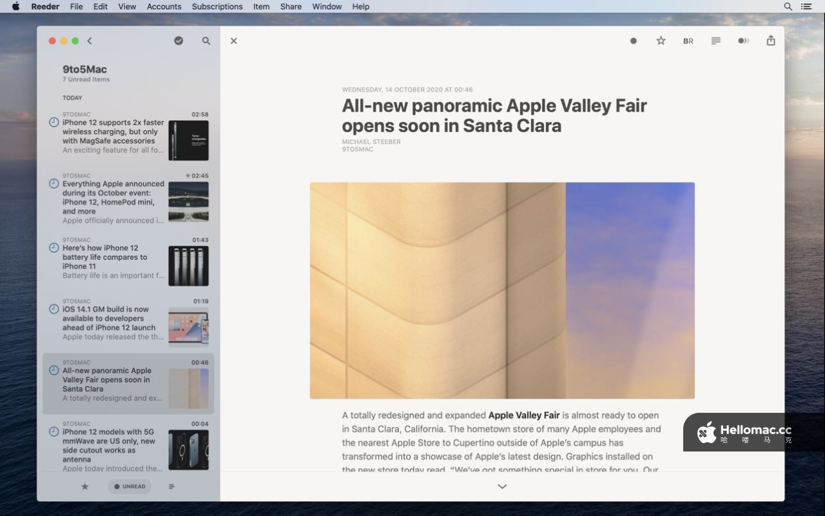Open the Subscriptions menu
825x516 pixels.
click(x=217, y=6)
